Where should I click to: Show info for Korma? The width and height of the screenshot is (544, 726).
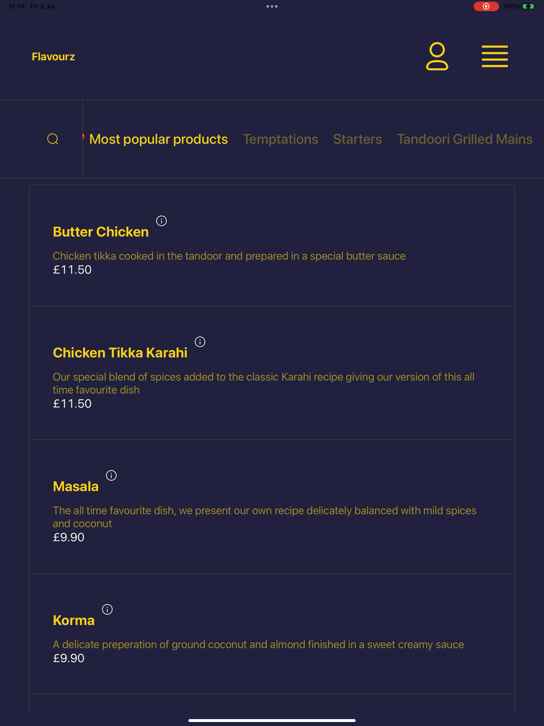pos(107,609)
